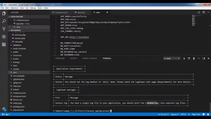The height and width of the screenshot is (119, 211).
Task: Open the Selection menu
Action: [14, 8]
